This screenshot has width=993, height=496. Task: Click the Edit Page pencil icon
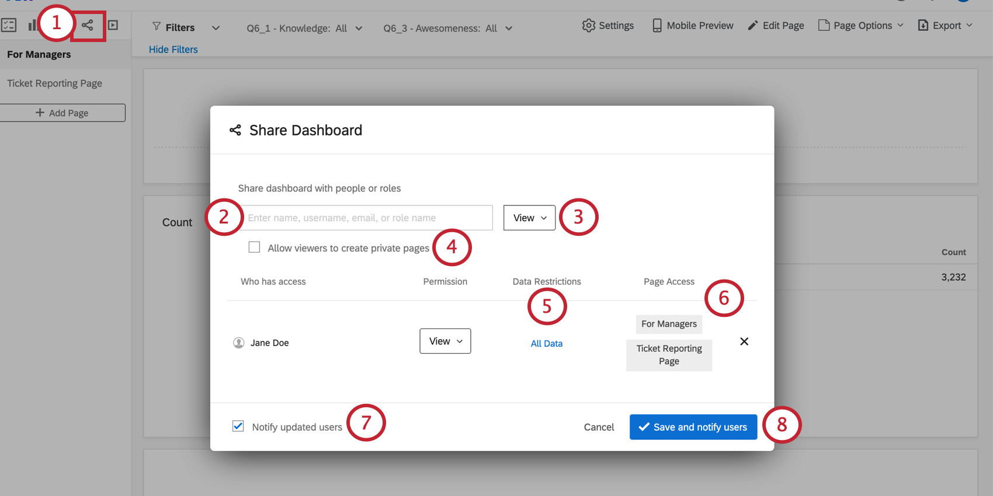point(753,26)
